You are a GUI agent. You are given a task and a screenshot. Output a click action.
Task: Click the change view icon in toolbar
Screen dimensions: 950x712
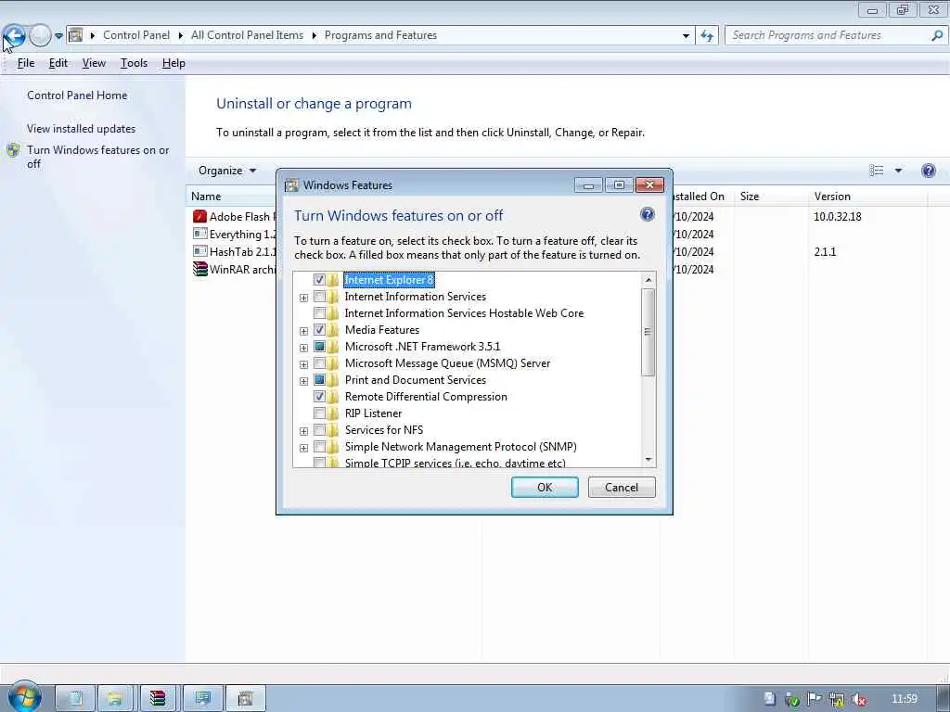876,171
